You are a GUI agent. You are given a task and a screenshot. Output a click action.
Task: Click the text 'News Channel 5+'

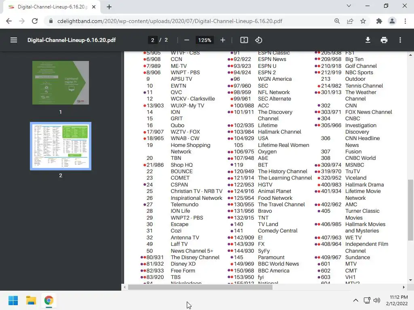(192, 251)
